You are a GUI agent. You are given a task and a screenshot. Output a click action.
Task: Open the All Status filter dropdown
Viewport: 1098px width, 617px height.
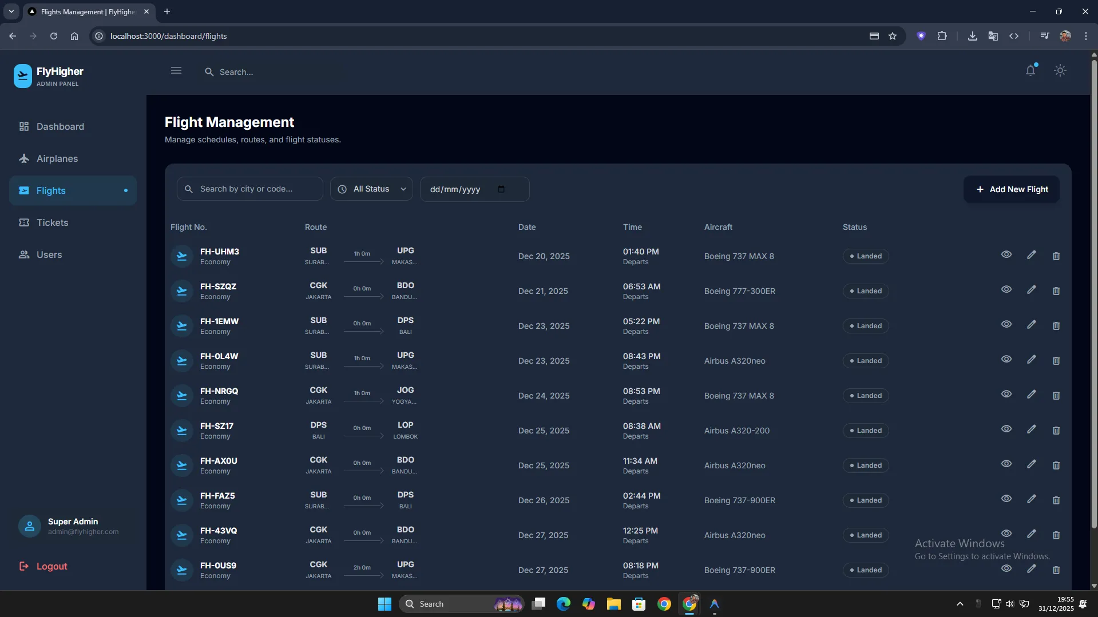[x=372, y=189]
